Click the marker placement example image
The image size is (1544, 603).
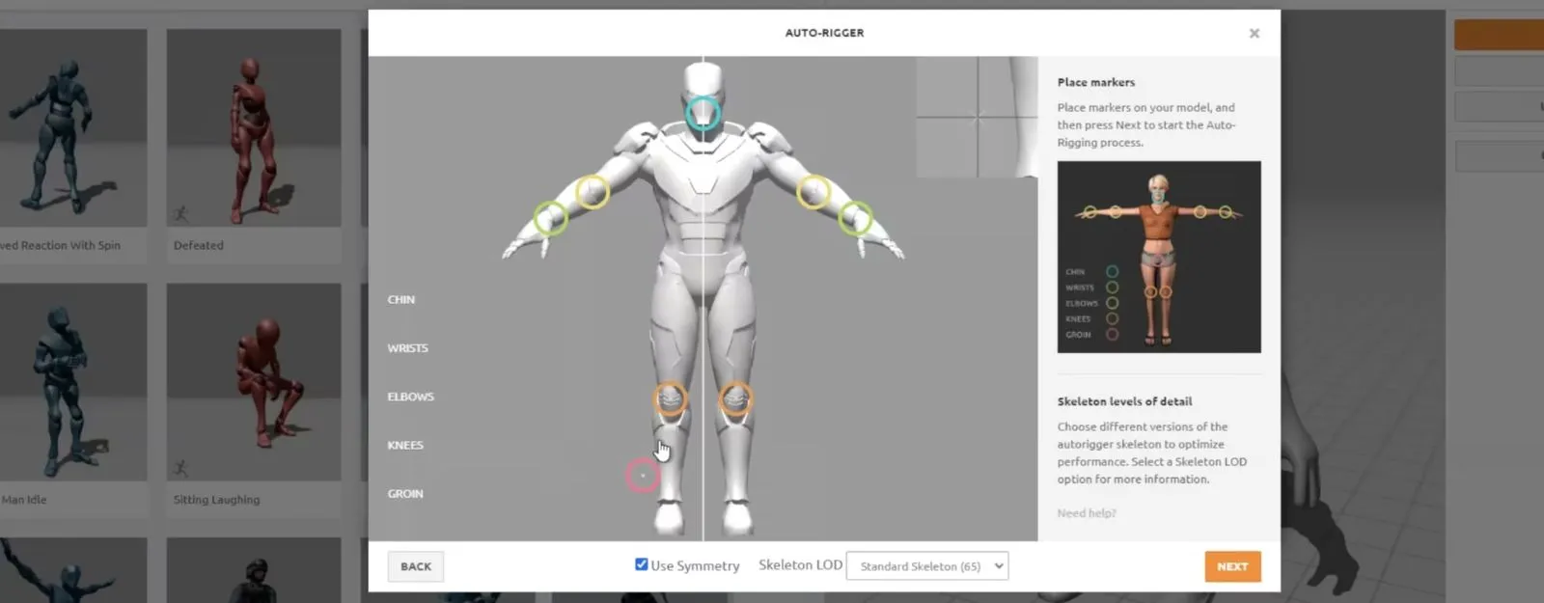[x=1159, y=257]
